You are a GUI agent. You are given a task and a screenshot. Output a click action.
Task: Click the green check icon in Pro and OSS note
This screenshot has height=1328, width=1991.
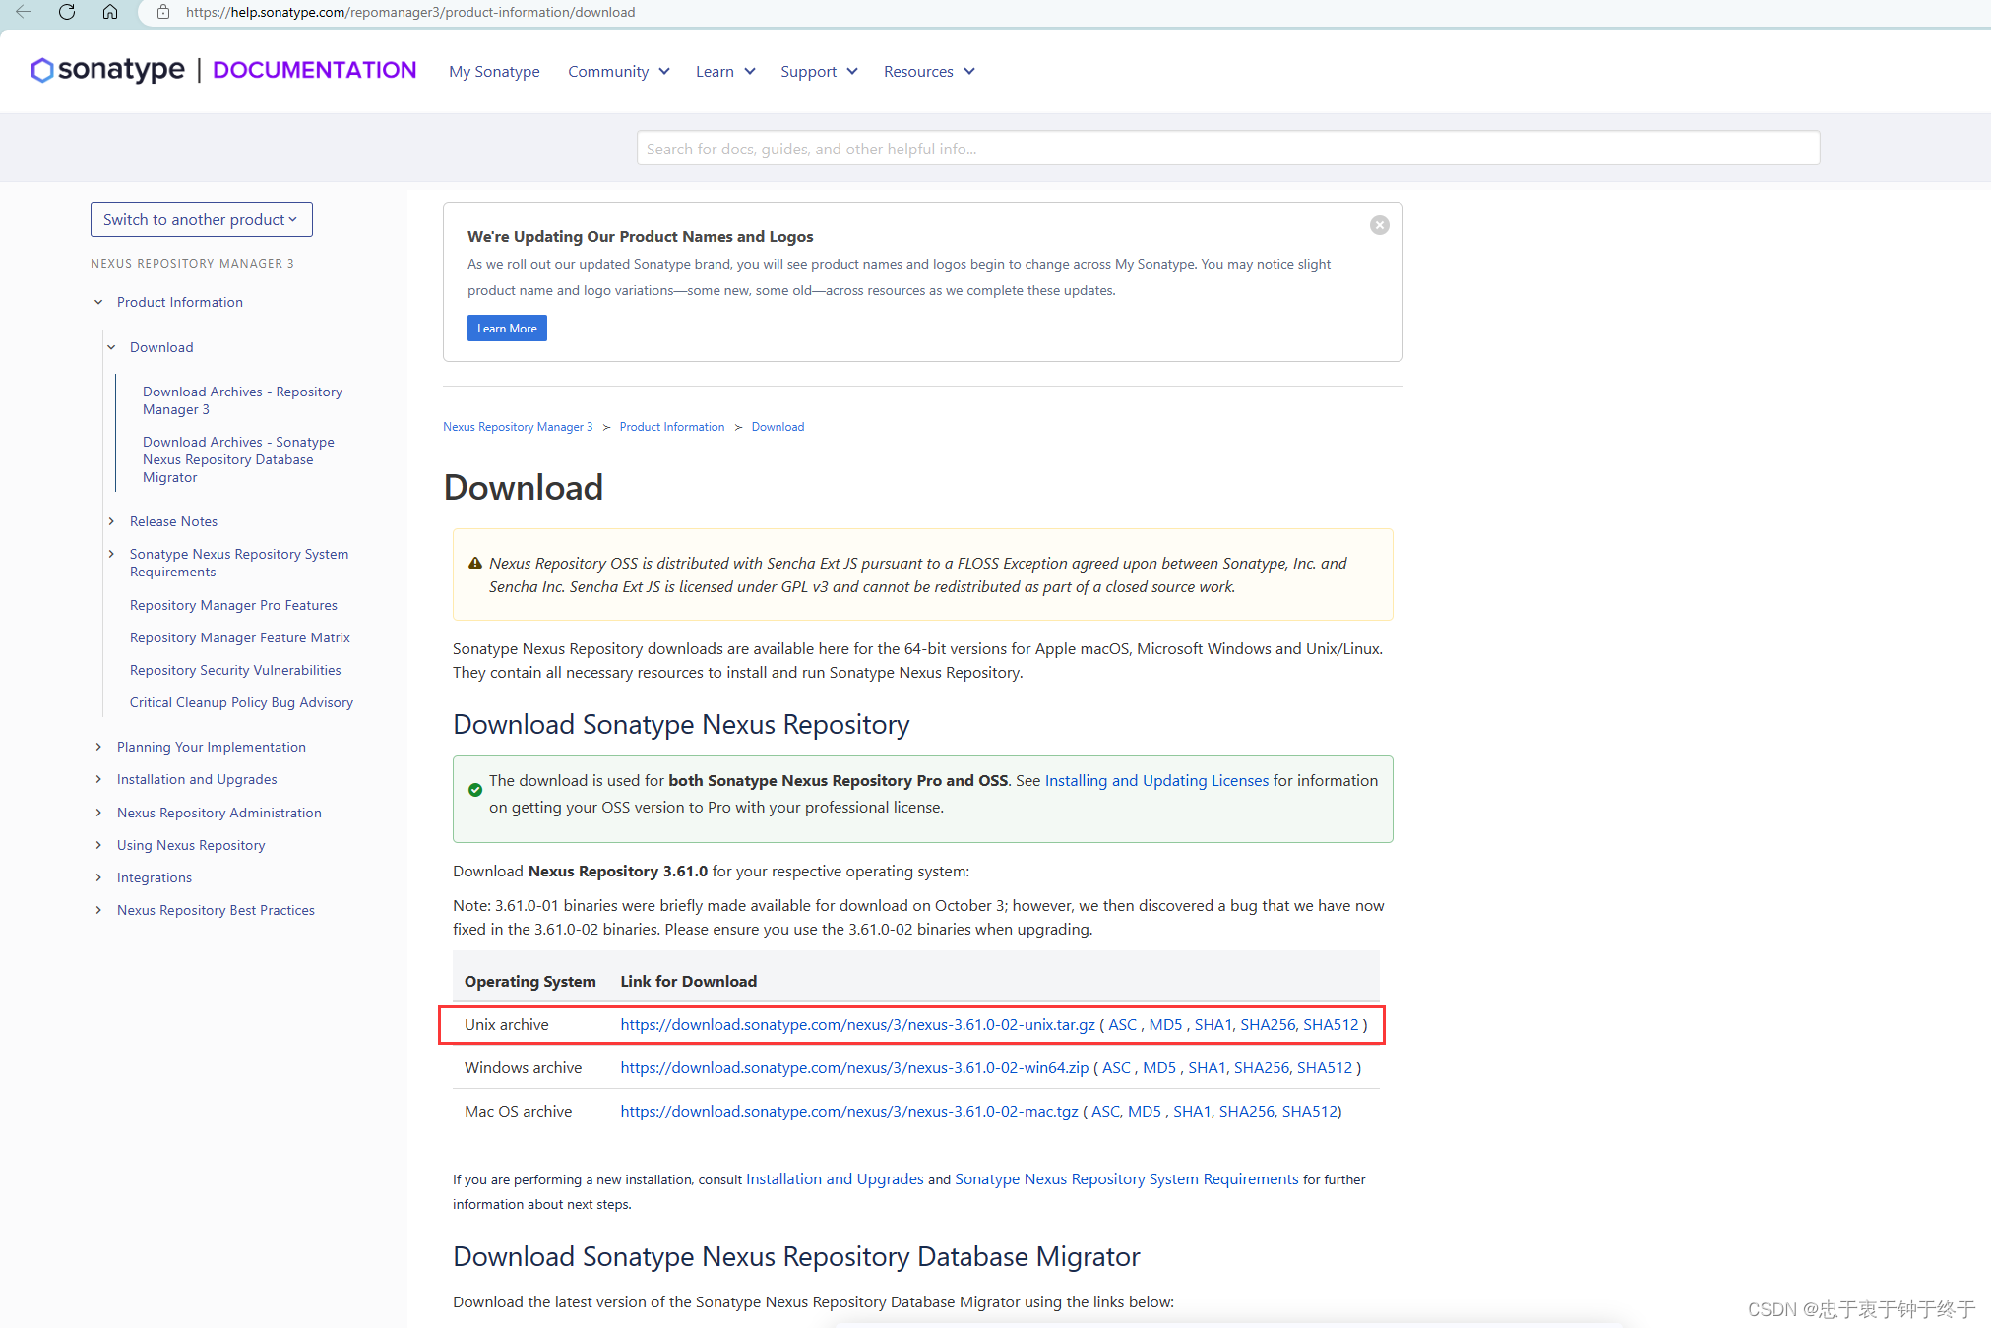point(475,789)
